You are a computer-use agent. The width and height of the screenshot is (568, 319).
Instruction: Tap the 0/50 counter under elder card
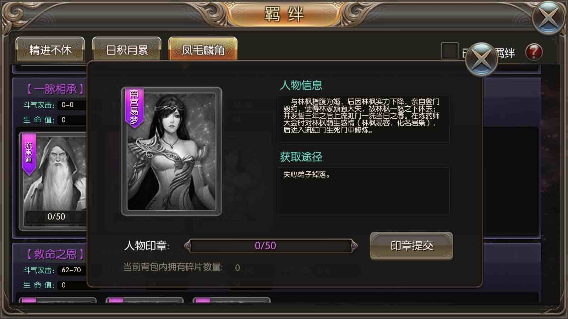[56, 217]
